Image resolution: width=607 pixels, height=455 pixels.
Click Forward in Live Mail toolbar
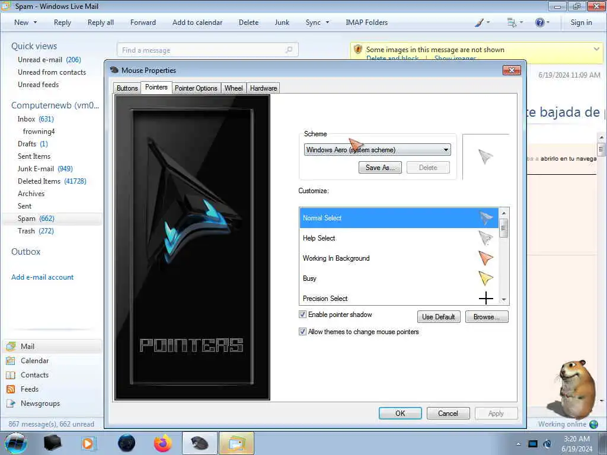[143, 23]
